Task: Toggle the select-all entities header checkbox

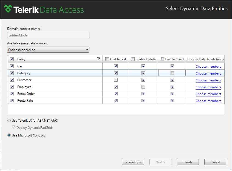Action: pos(12,59)
